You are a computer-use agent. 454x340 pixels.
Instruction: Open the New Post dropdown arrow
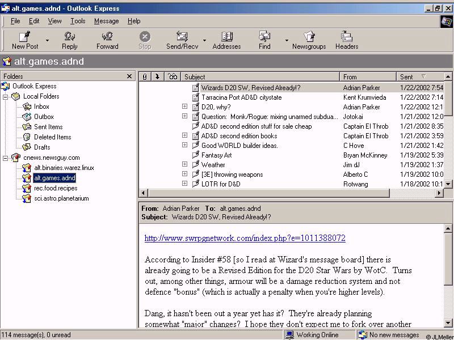pos(47,41)
